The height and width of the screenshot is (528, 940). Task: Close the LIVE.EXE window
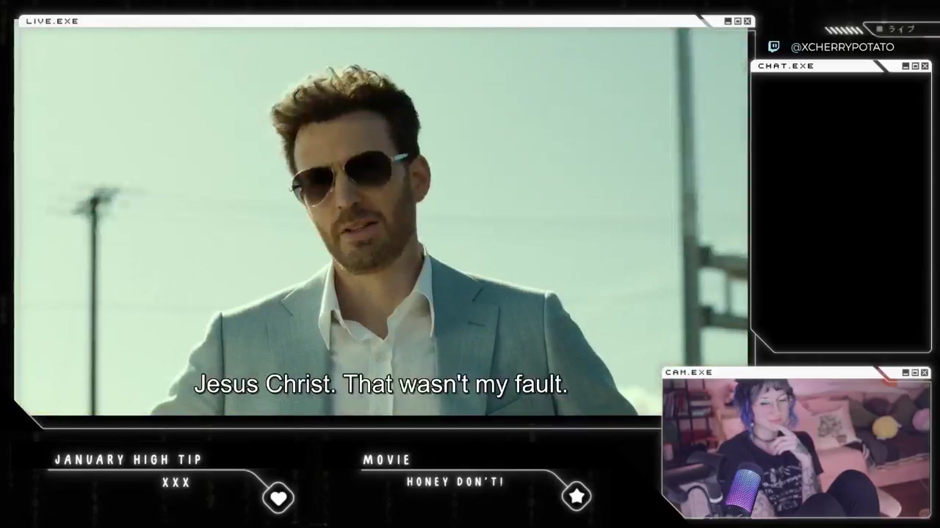(748, 21)
